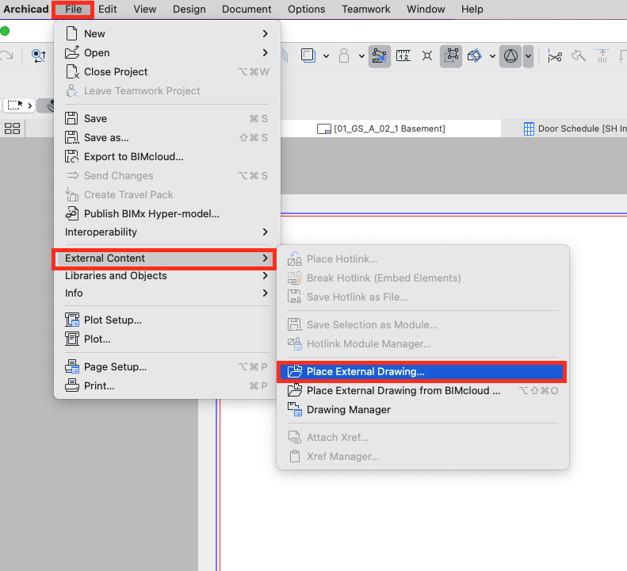Click the measure tool ruler icon
Screen dimensions: 627x571
point(403,56)
